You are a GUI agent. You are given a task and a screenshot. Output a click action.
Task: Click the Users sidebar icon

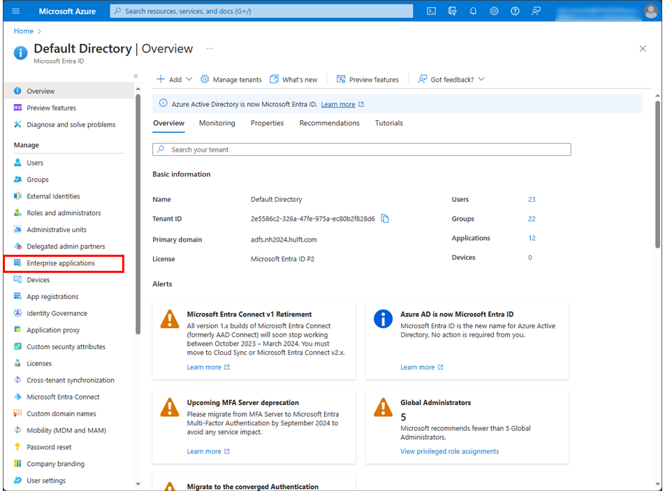click(17, 163)
